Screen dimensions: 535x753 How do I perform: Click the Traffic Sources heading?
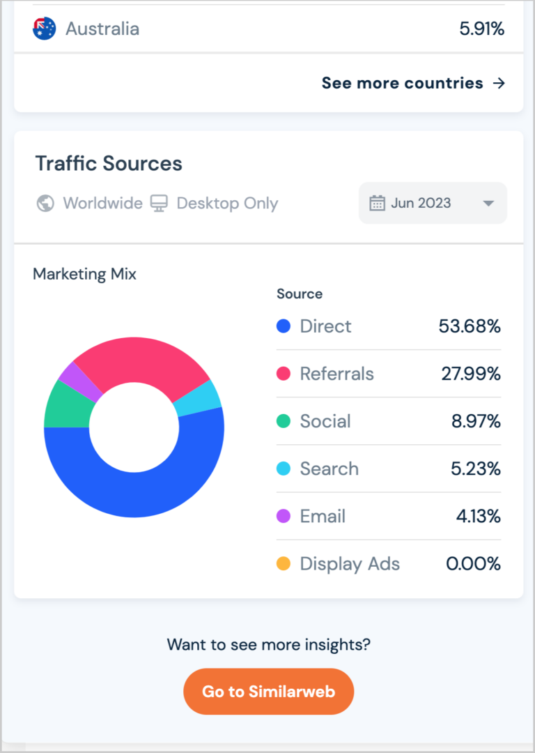(109, 163)
